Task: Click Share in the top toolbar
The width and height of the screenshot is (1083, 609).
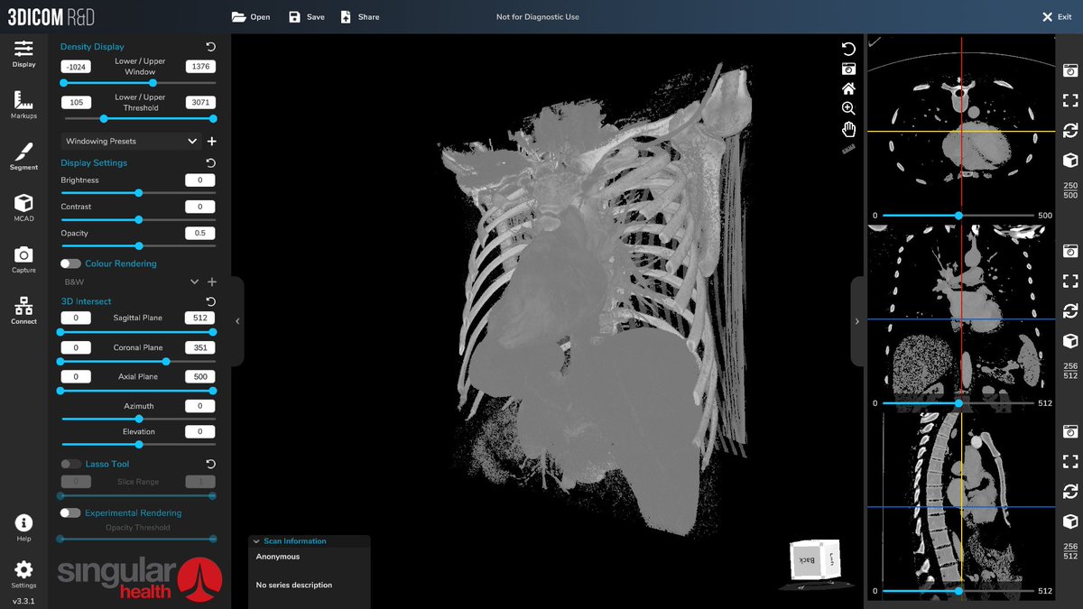Action: (x=359, y=17)
